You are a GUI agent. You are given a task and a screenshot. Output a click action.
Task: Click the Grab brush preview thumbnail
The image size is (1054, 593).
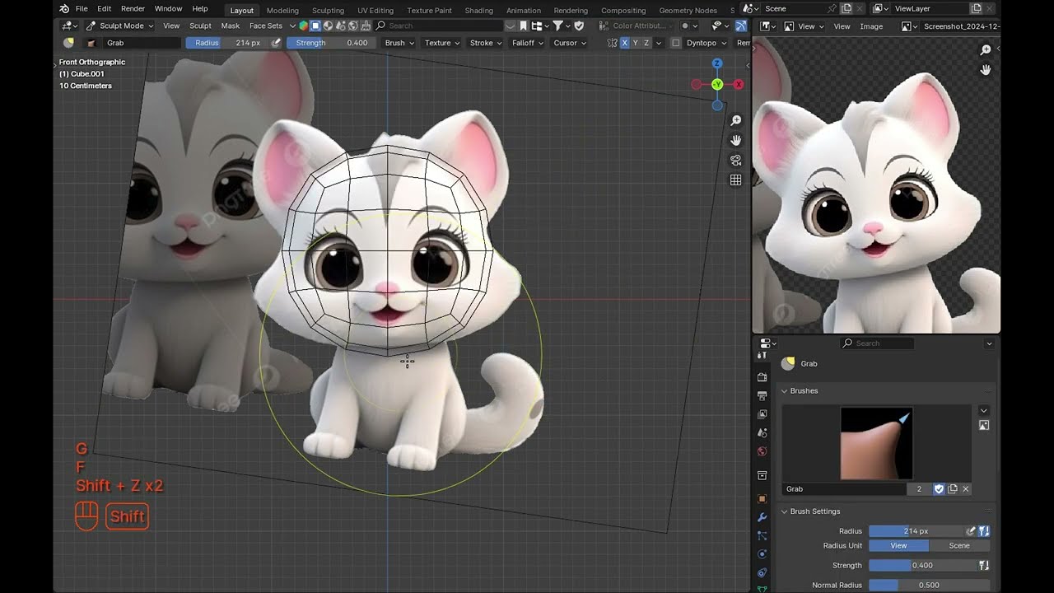pos(876,443)
